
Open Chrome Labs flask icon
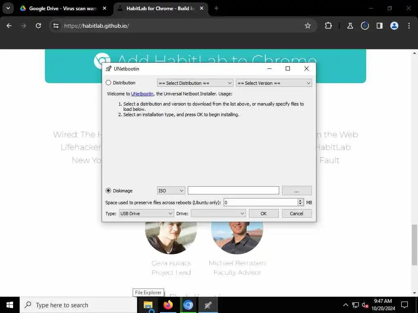click(x=350, y=26)
